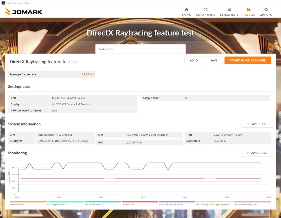Switch to the Stress Tests tab label

[x=229, y=15]
